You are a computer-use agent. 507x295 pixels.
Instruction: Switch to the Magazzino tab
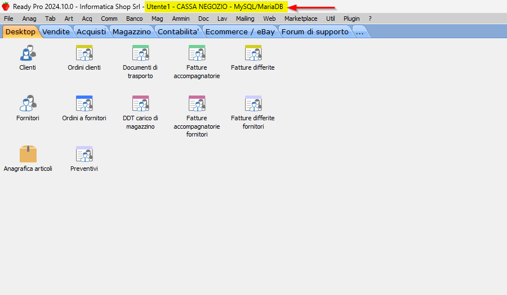[x=132, y=31]
